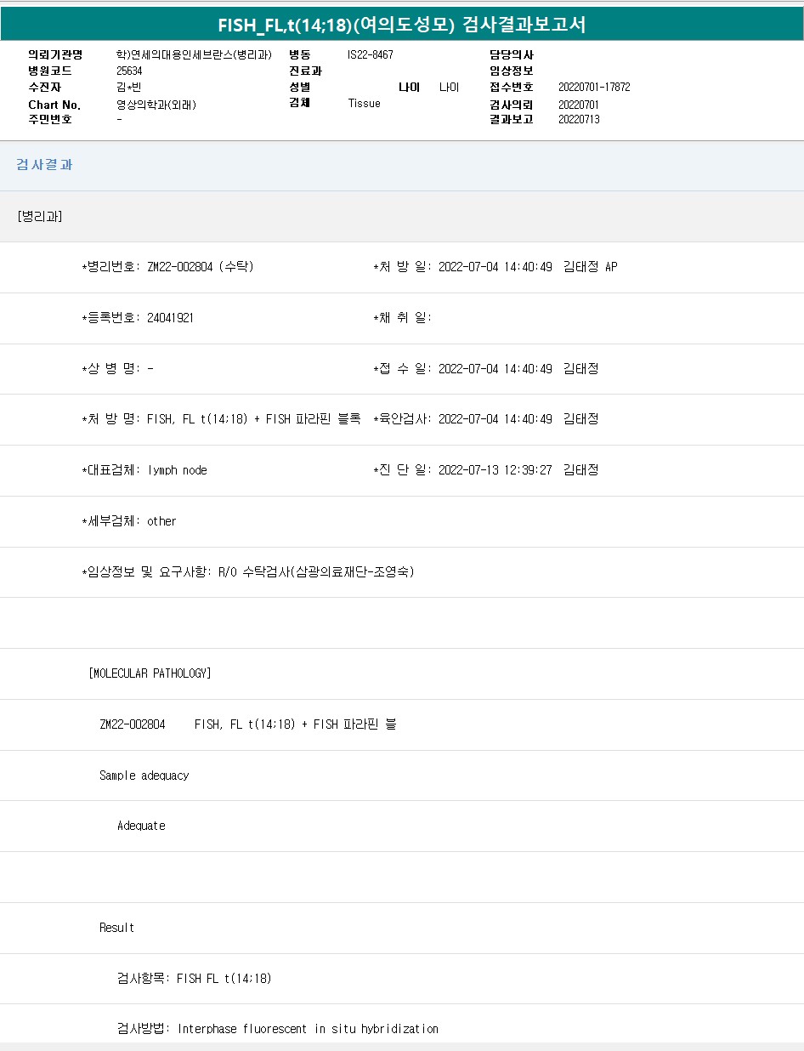
Task: Click the 성별 label
Action: [300, 88]
